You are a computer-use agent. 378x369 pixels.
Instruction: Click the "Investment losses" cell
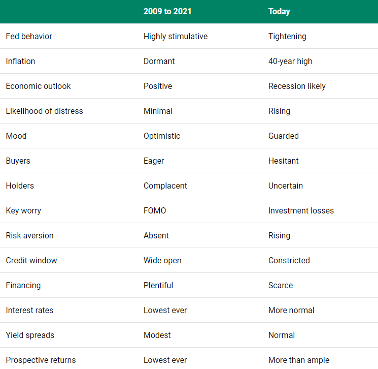click(301, 210)
